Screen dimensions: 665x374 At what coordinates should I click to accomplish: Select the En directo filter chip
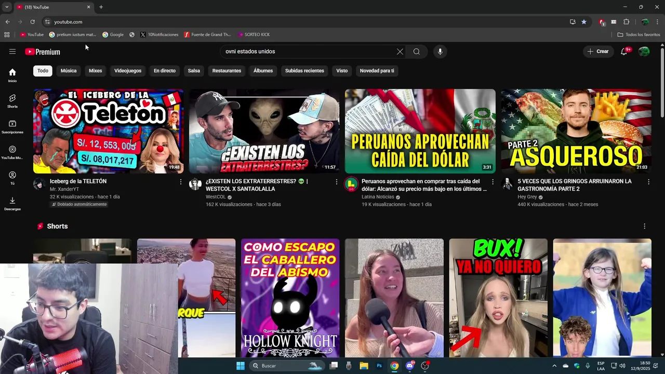coord(165,71)
